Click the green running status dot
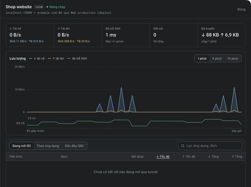 pyautogui.click(x=47, y=7)
